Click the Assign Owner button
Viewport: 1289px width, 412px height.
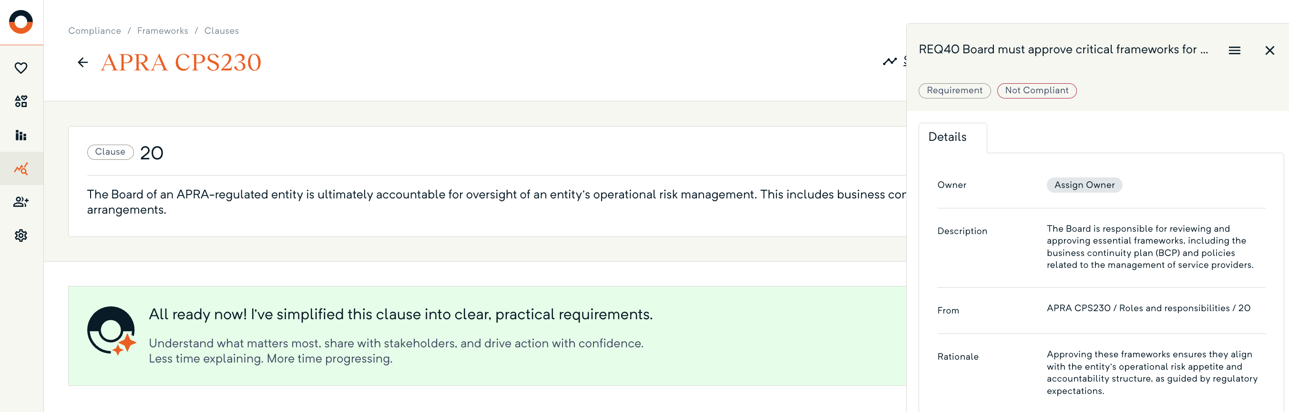coord(1084,185)
